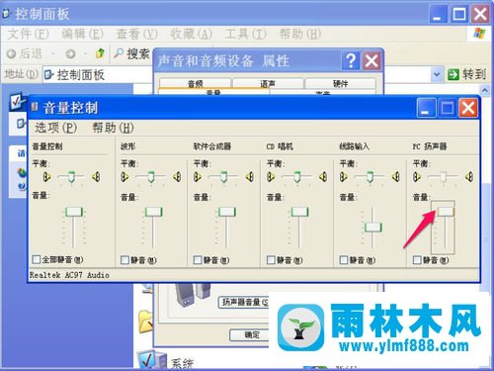Click the Realtek AC97 Audio status text
494x371 pixels.
(69, 275)
